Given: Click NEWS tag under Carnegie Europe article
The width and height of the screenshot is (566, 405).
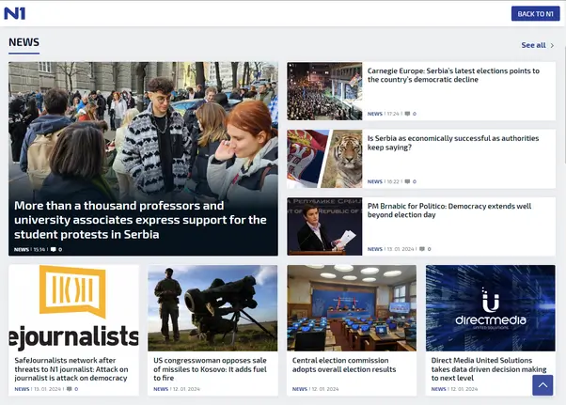Looking at the screenshot, I should tap(374, 114).
